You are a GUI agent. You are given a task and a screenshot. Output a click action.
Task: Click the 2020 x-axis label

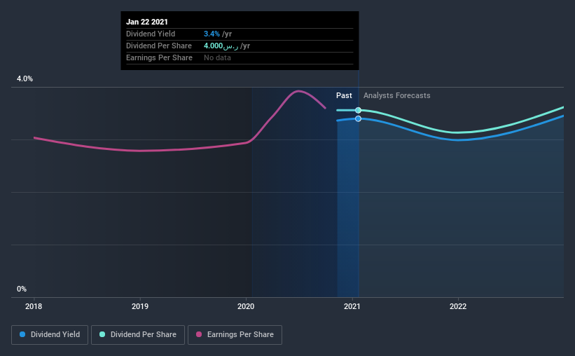click(246, 306)
